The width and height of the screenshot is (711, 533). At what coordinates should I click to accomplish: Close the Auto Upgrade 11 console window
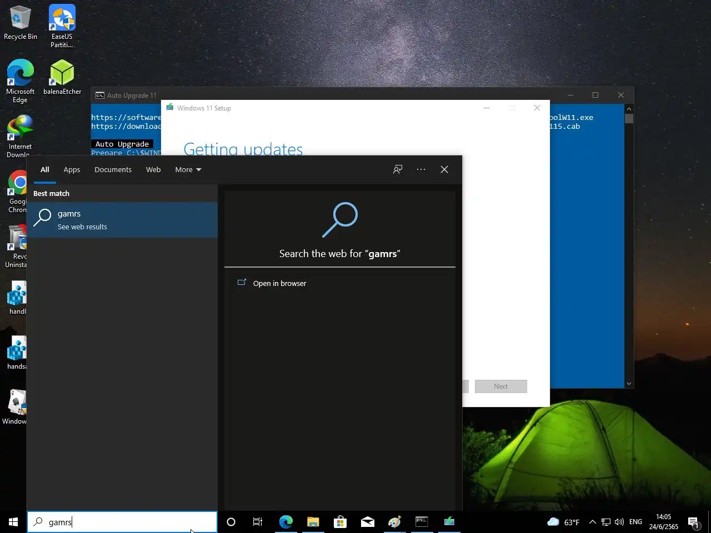click(x=621, y=95)
